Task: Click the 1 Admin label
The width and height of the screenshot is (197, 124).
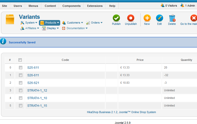Action: pyautogui.click(x=190, y=6)
